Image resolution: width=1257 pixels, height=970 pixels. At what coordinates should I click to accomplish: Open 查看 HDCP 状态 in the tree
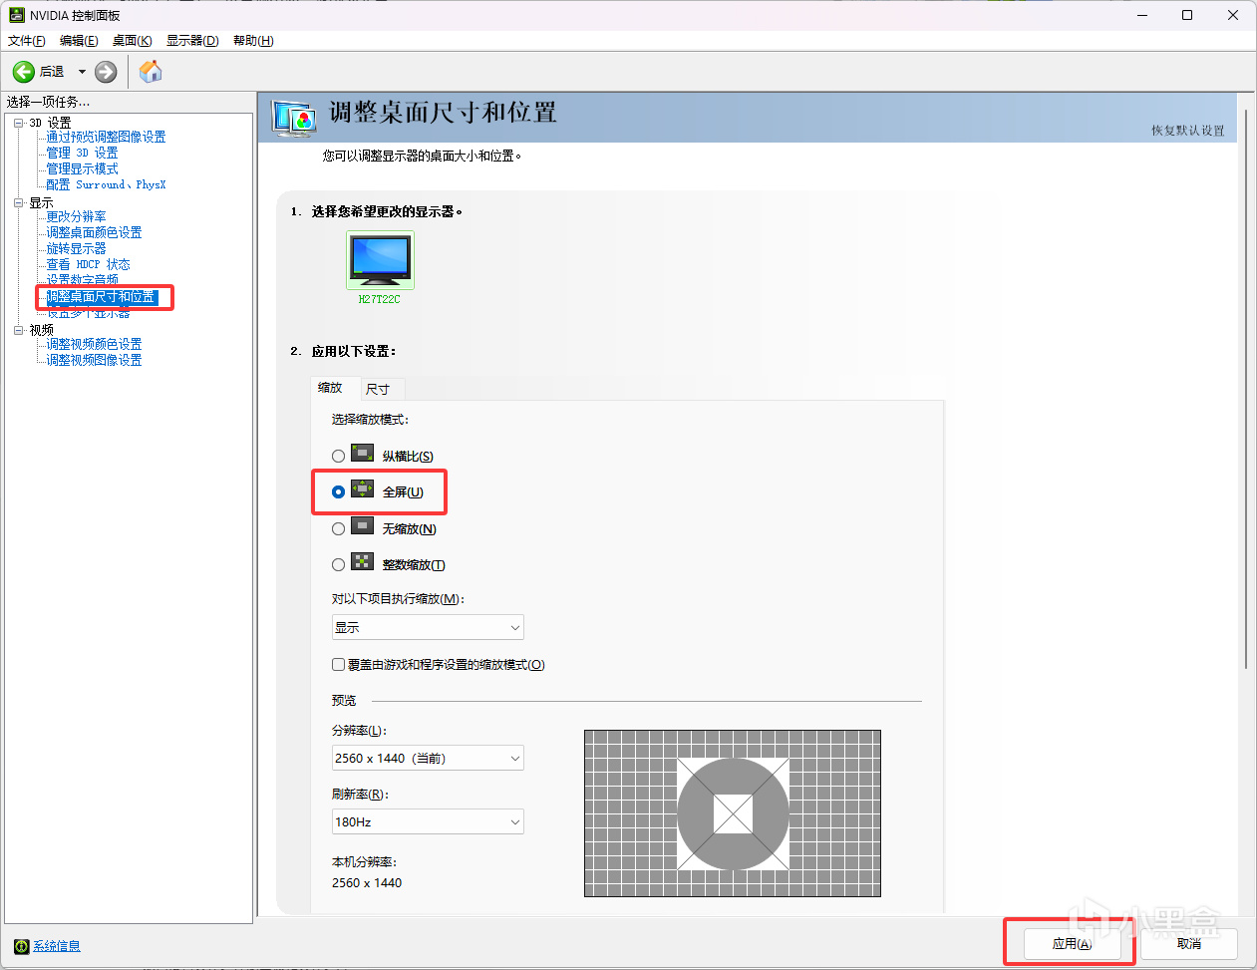tap(88, 264)
